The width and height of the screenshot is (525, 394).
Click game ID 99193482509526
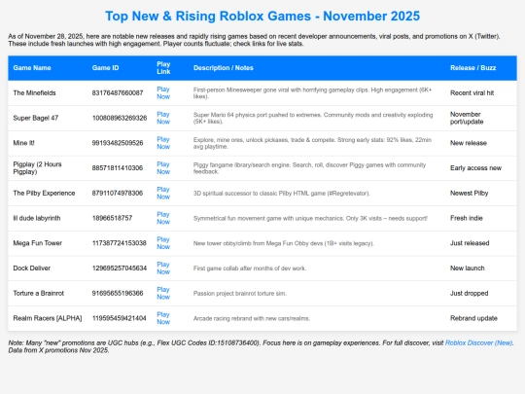point(118,143)
